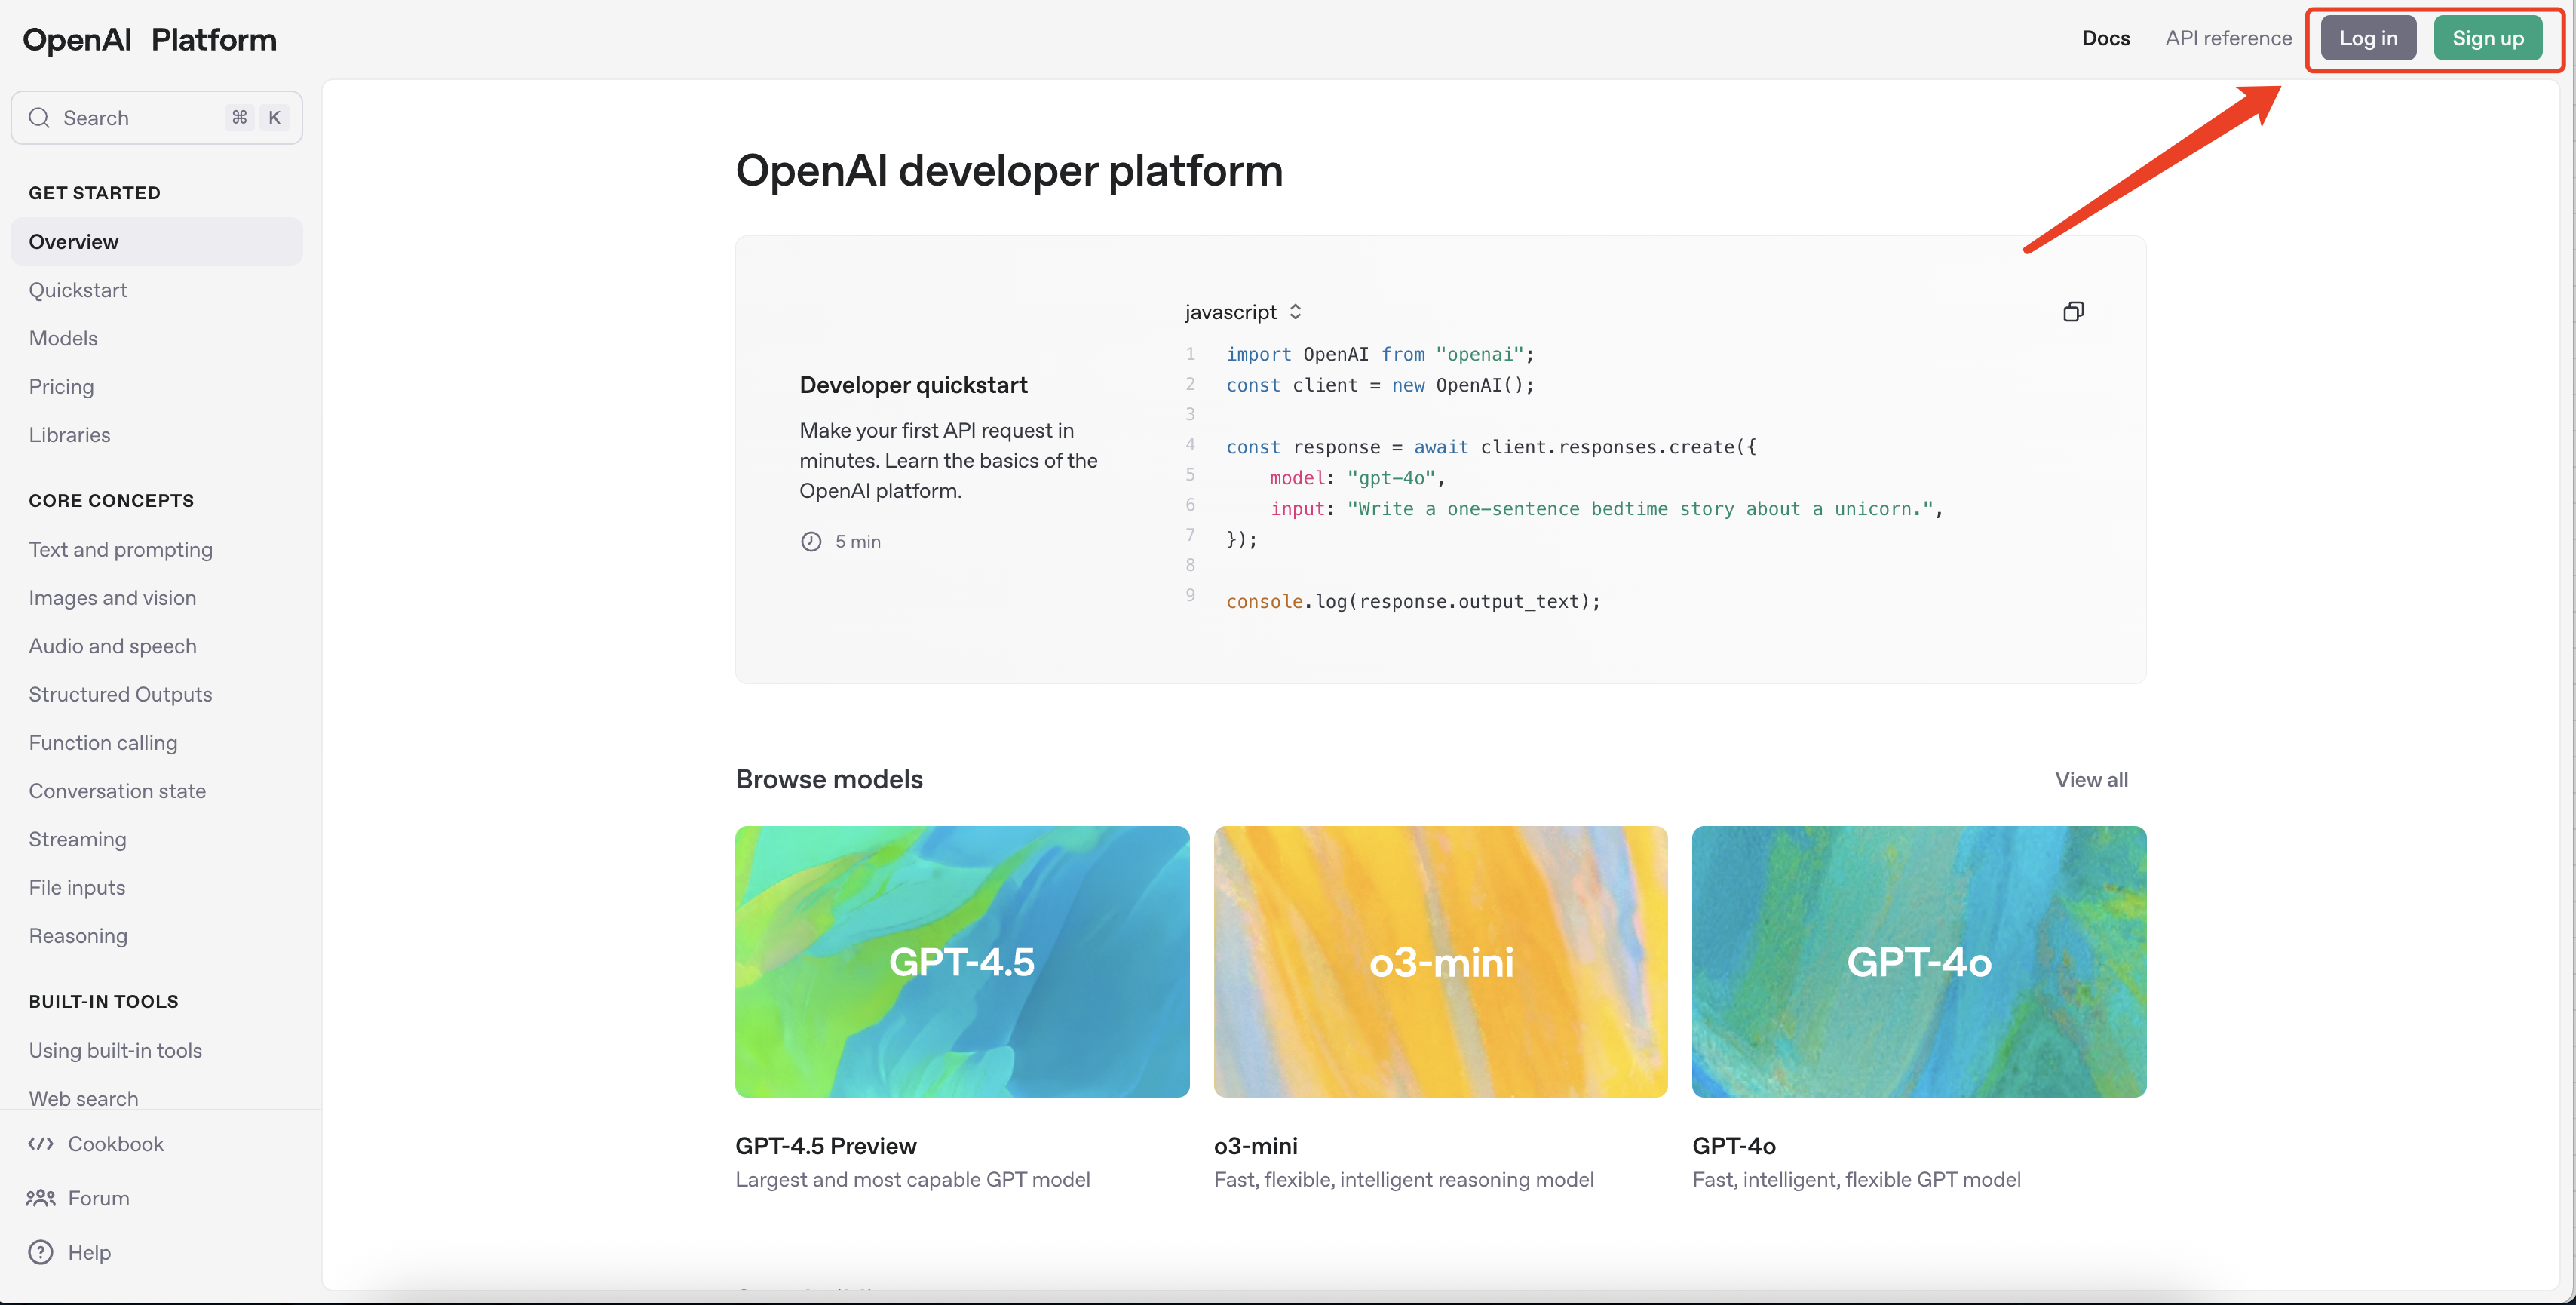Open the o3-mini model card
This screenshot has height=1305, width=2576.
coord(1440,961)
